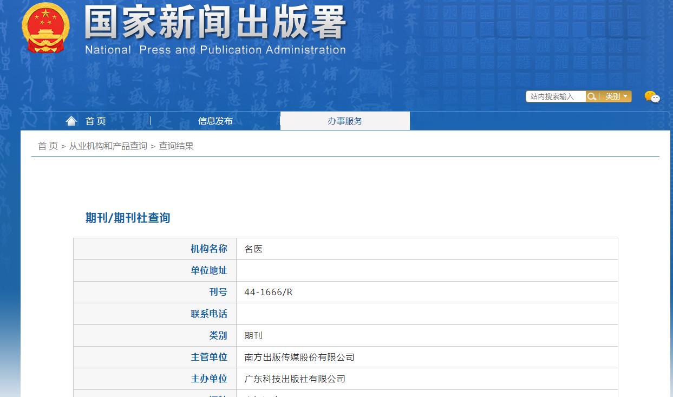Image resolution: width=673 pixels, height=397 pixels.
Task: Open the 信息发布 navigation tab
Action: click(x=215, y=121)
